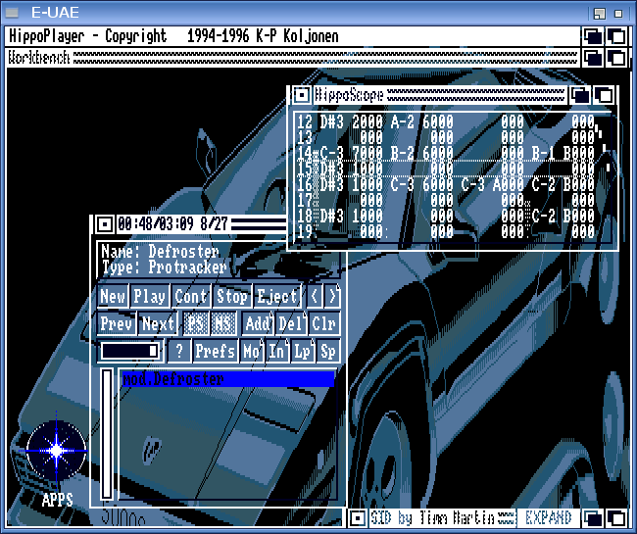Eject the current module
The image size is (637, 534).
(277, 296)
